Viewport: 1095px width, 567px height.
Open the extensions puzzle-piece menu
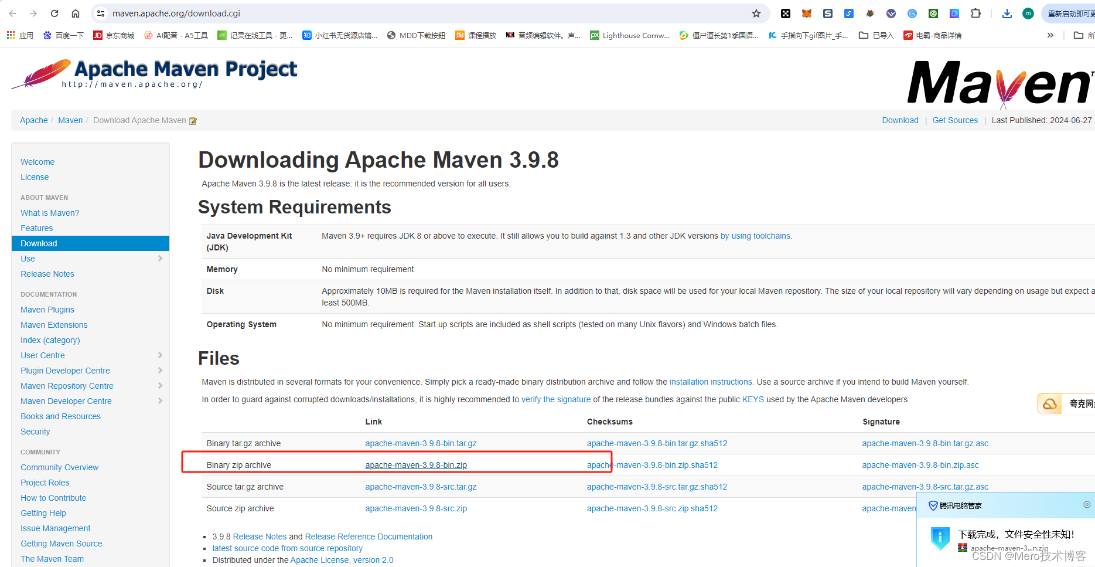click(x=975, y=13)
